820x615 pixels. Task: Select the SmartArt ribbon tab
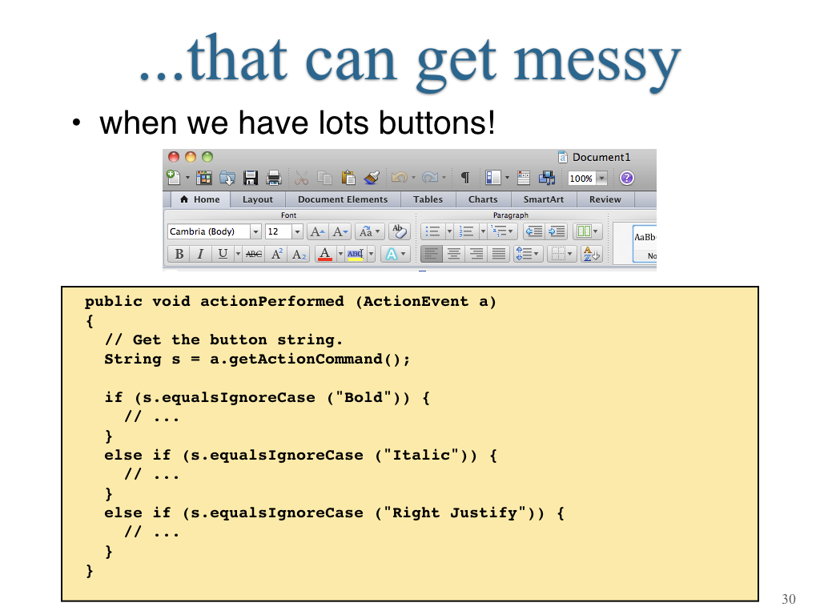544,199
